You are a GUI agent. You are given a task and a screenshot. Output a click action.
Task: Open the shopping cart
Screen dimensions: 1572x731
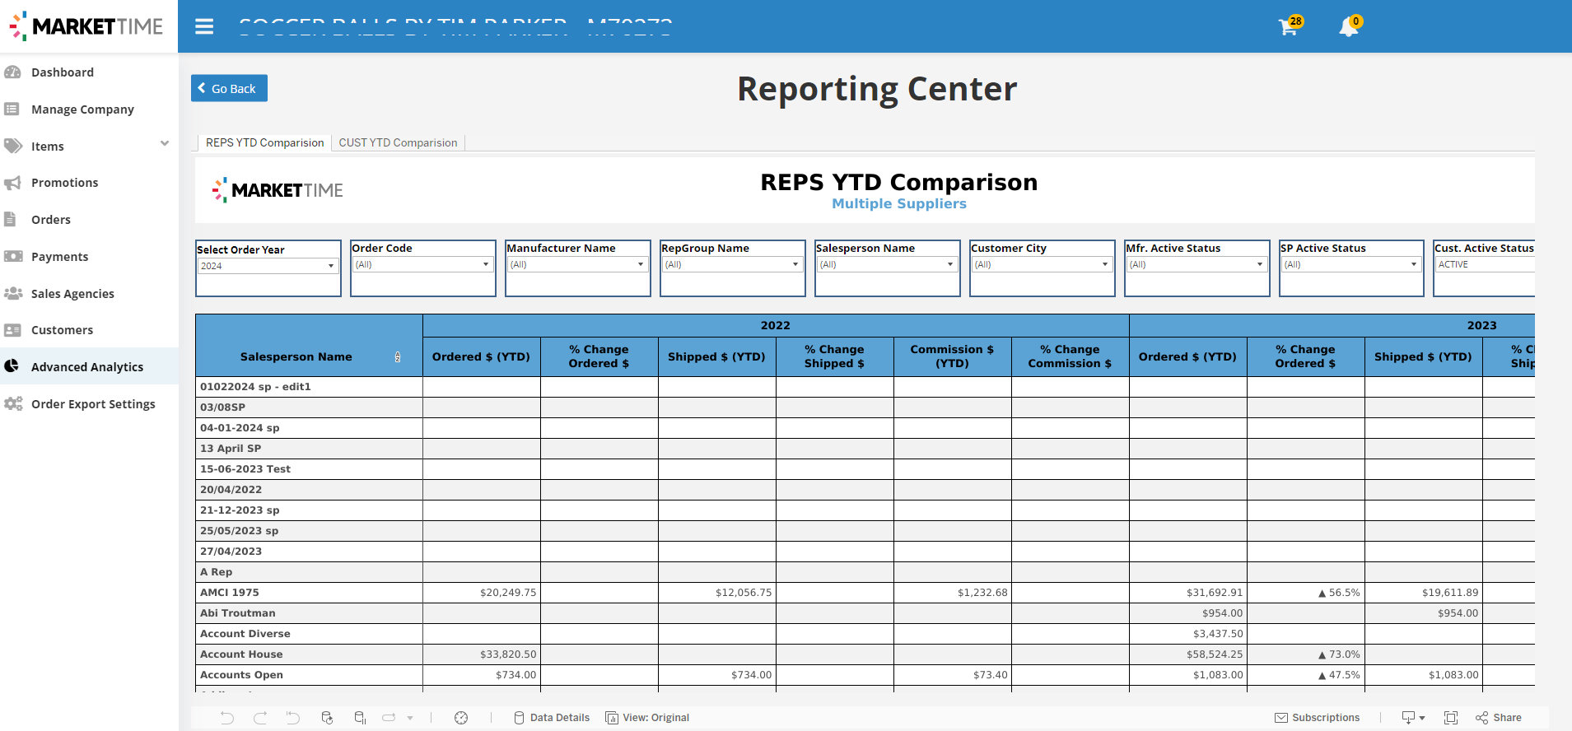(x=1289, y=26)
